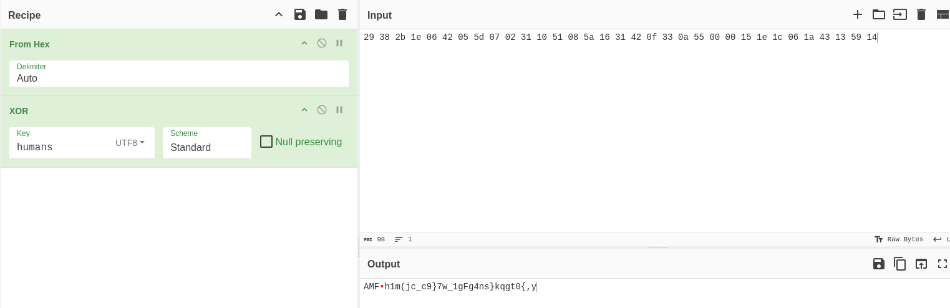Maximise the output pane
The height and width of the screenshot is (308, 950).
[943, 264]
